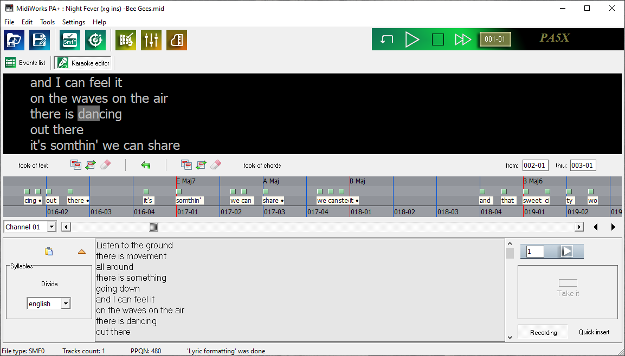625x356 pixels.
Task: Open the xylophone instrument tool
Action: click(x=126, y=40)
